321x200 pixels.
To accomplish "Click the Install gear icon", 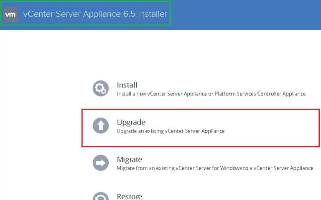I will [100, 88].
